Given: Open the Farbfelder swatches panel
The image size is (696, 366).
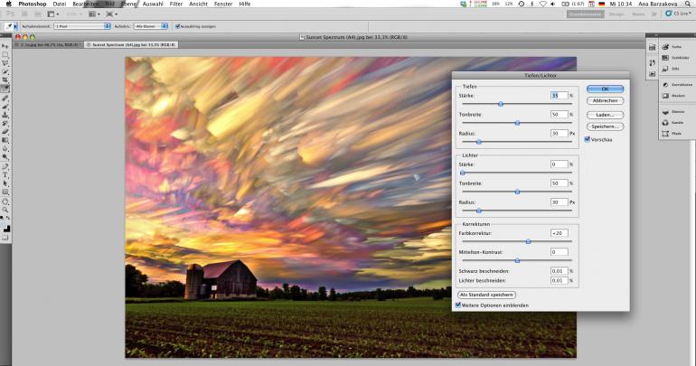Looking at the screenshot, I should [x=675, y=58].
